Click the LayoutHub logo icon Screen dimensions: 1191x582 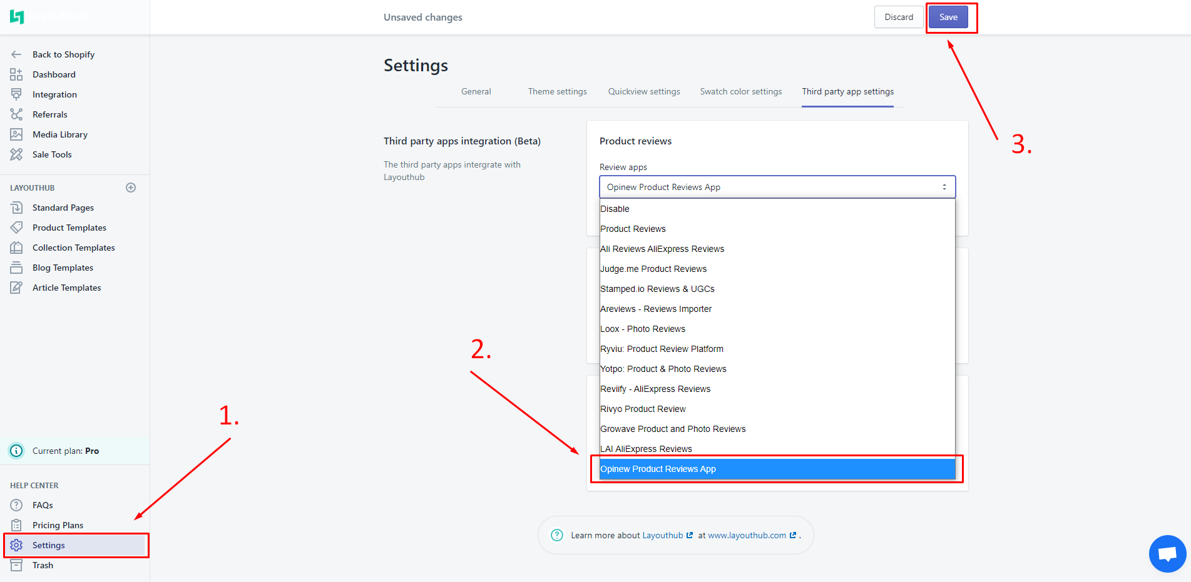click(17, 17)
